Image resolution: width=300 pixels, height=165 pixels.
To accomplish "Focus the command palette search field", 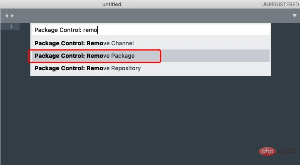I will 151,30.
